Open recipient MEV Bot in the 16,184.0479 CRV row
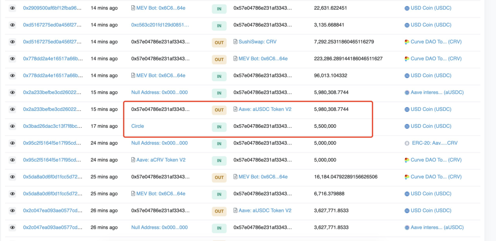The height and width of the screenshot is (241, 496). [x=263, y=177]
